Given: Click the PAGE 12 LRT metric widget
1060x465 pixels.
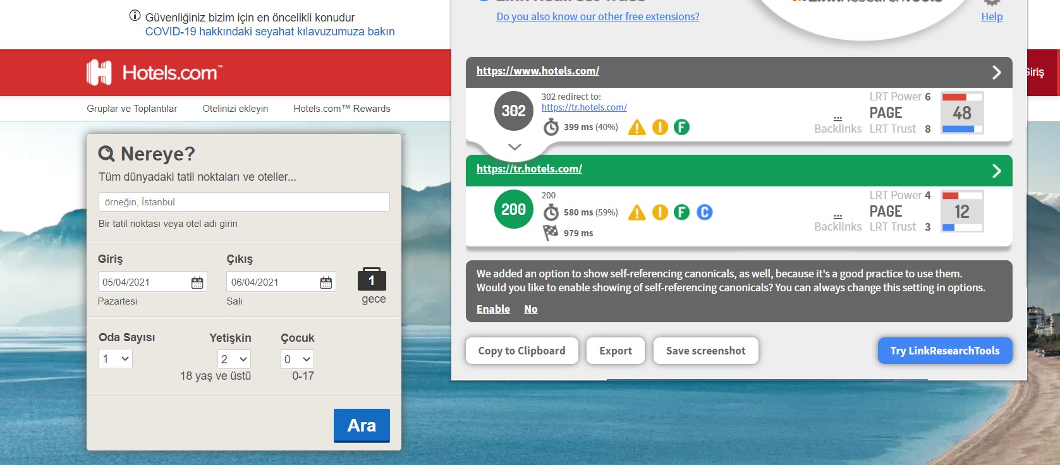Looking at the screenshot, I should (x=962, y=212).
